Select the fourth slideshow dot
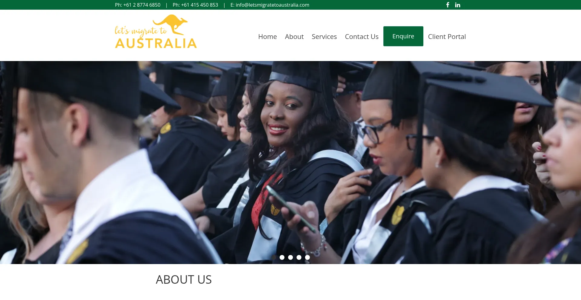This screenshot has width=581, height=300. pyautogui.click(x=299, y=257)
